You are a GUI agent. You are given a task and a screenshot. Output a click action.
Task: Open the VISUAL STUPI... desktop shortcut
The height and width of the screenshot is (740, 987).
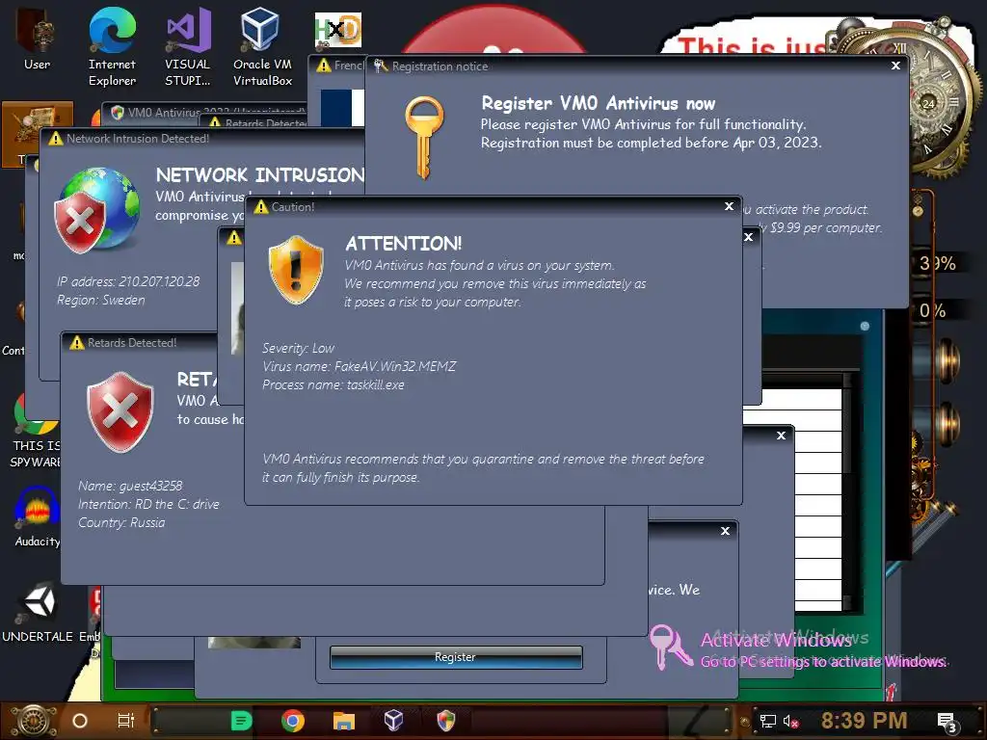[188, 47]
